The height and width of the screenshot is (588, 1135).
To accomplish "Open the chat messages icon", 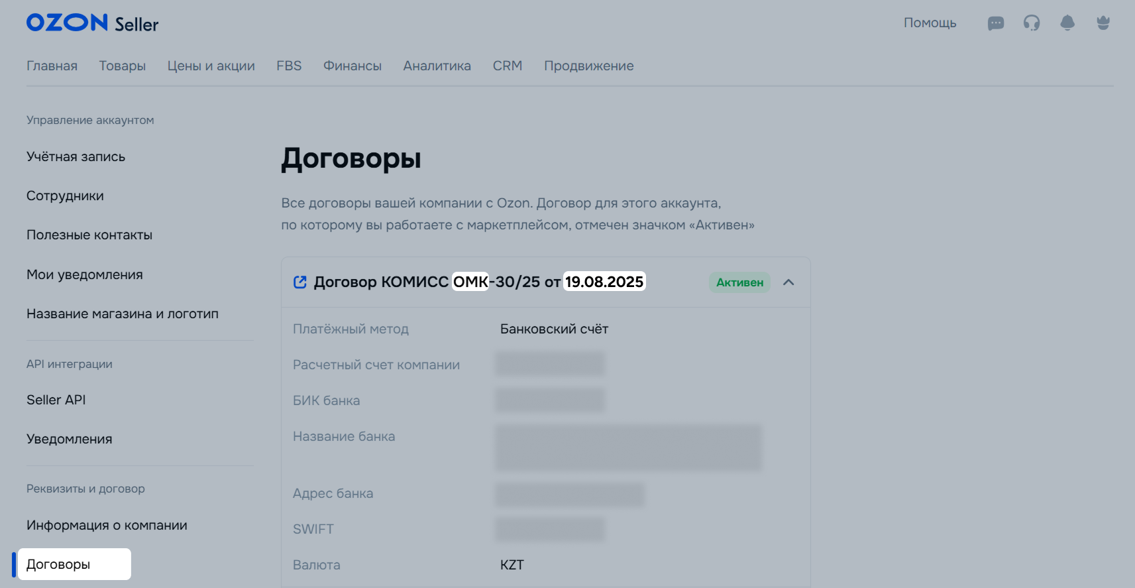I will click(996, 23).
